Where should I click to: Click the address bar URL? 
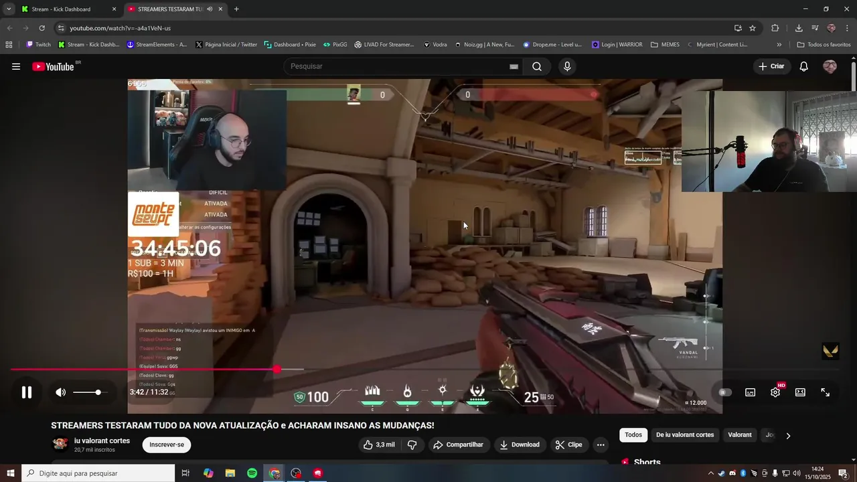121,28
